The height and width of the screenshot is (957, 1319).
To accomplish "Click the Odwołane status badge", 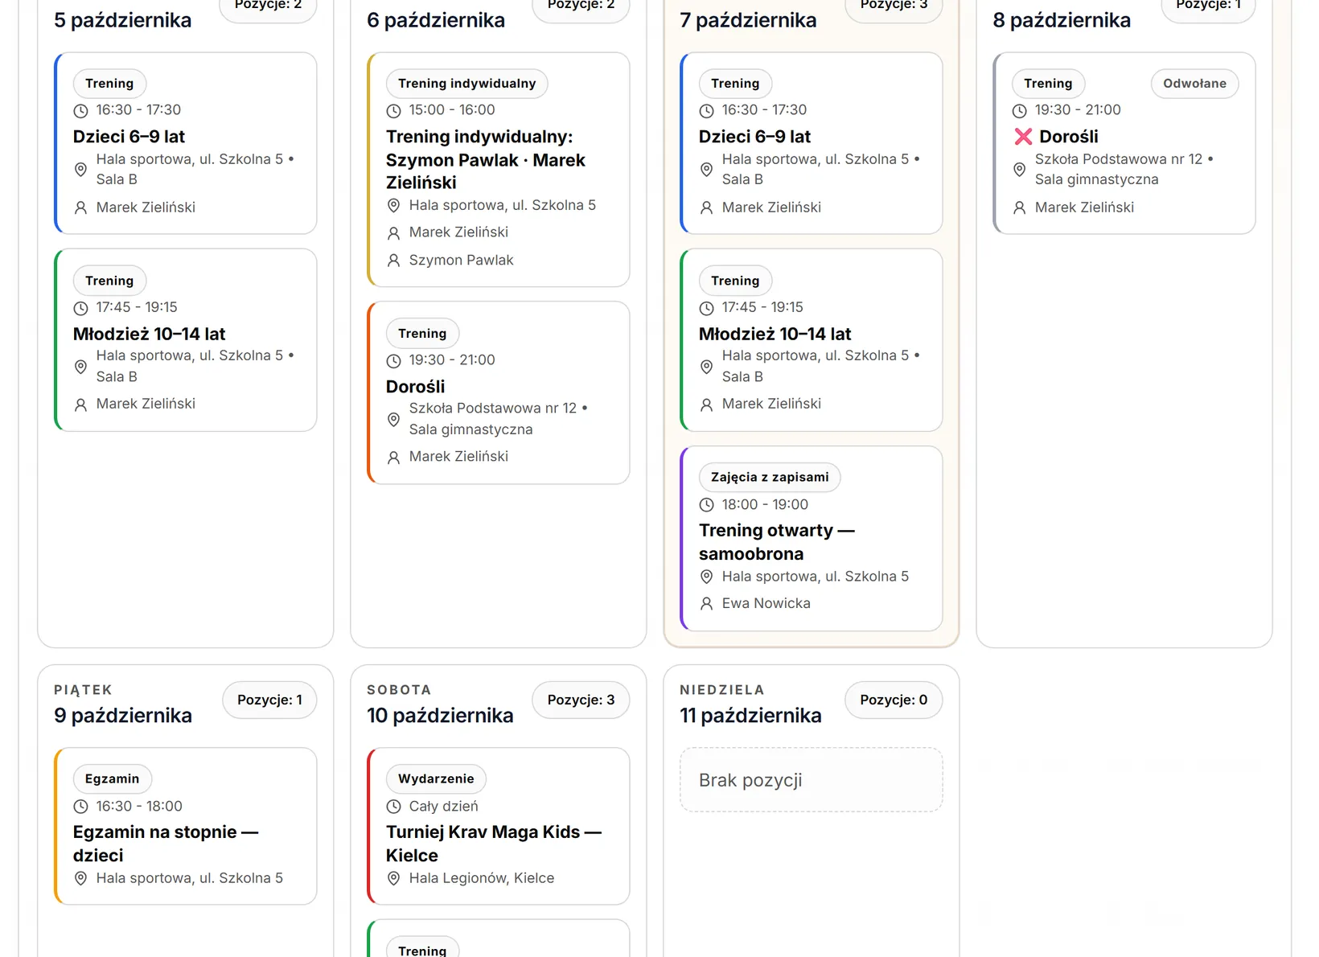I will 1194,84.
